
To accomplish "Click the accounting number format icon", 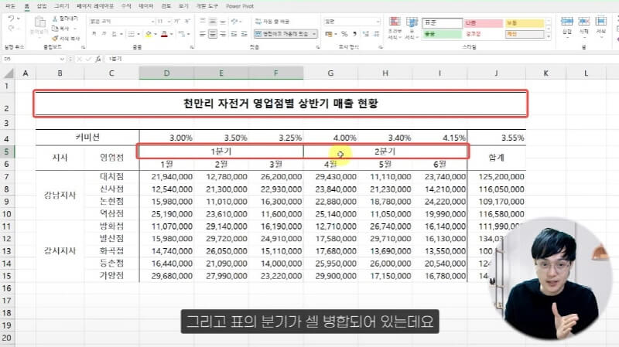I will (328, 34).
